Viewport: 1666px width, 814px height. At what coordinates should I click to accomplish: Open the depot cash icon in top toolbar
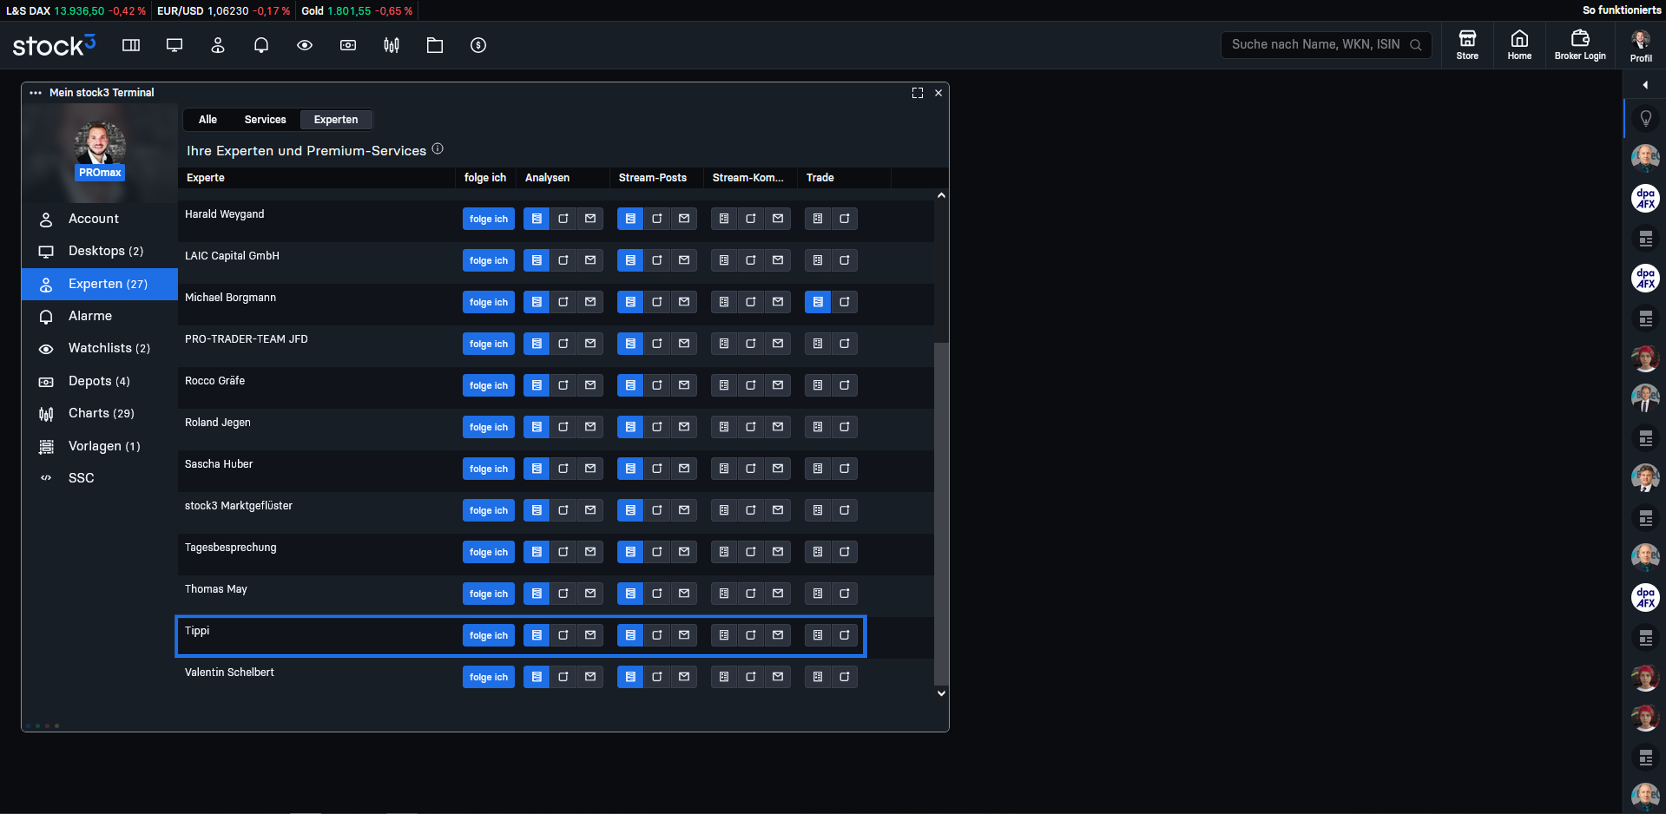(x=348, y=45)
